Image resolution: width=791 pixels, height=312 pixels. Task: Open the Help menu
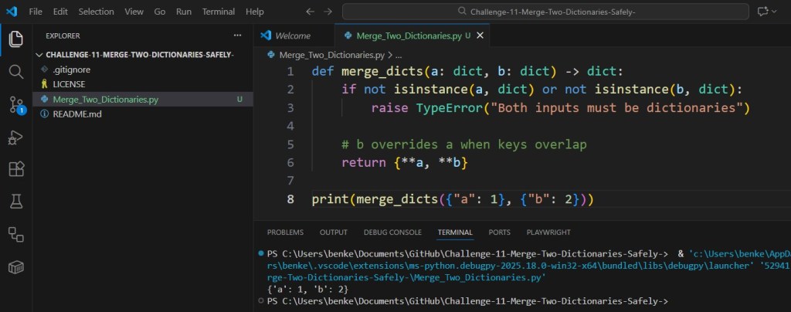(x=255, y=12)
